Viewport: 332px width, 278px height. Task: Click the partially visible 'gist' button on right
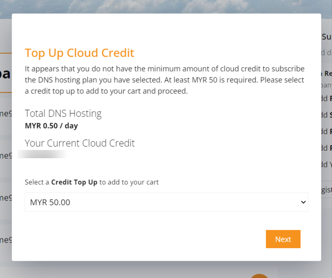(327, 190)
